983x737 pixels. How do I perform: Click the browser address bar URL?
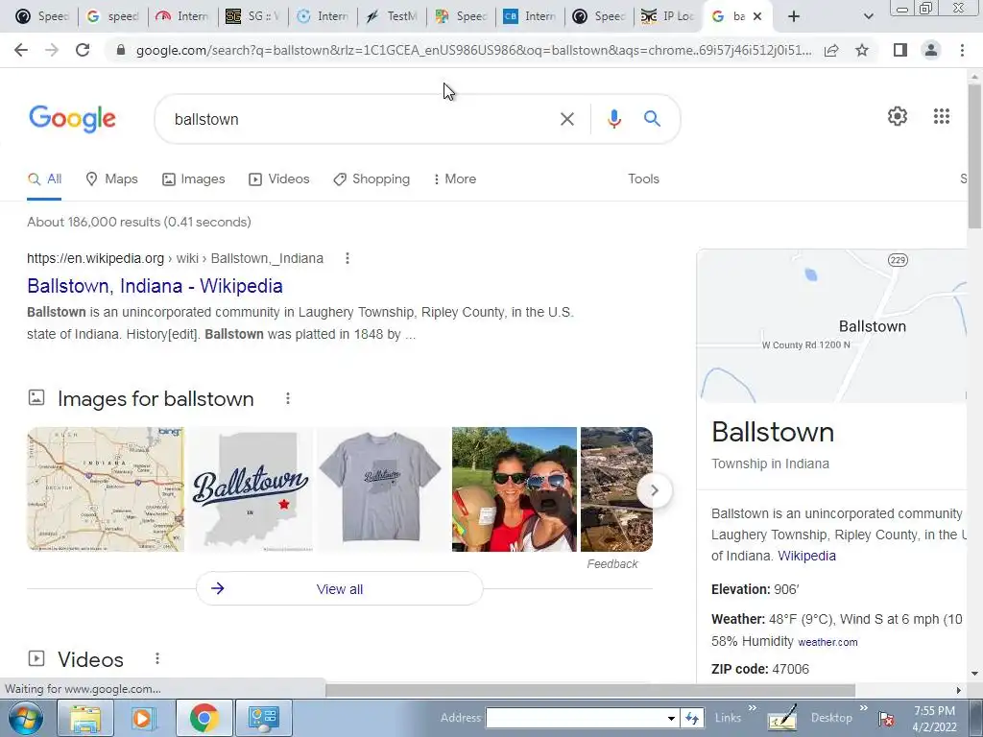473,50
